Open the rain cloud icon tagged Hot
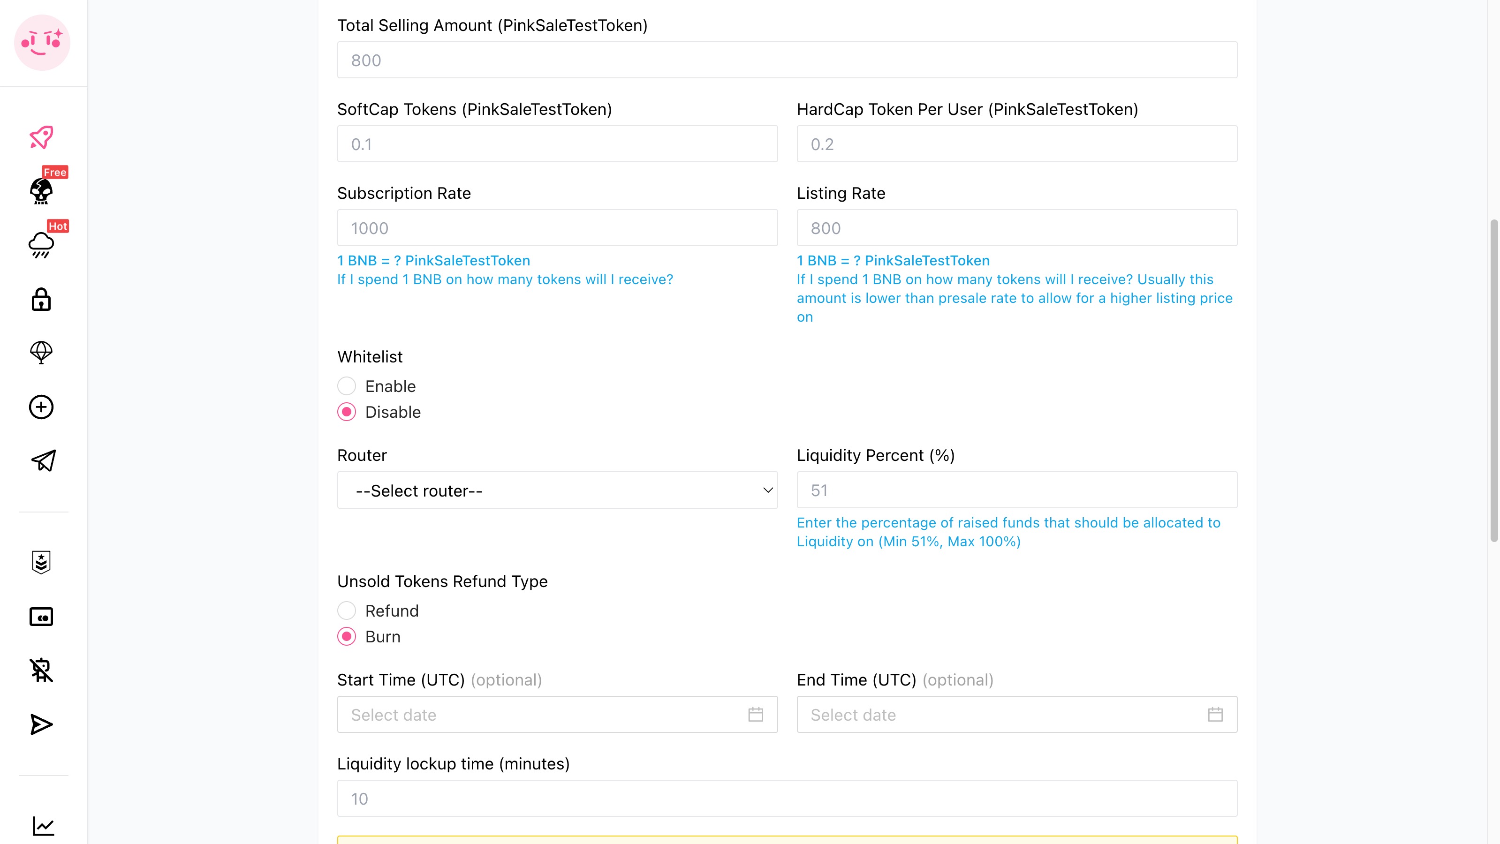The width and height of the screenshot is (1500, 844). tap(41, 244)
